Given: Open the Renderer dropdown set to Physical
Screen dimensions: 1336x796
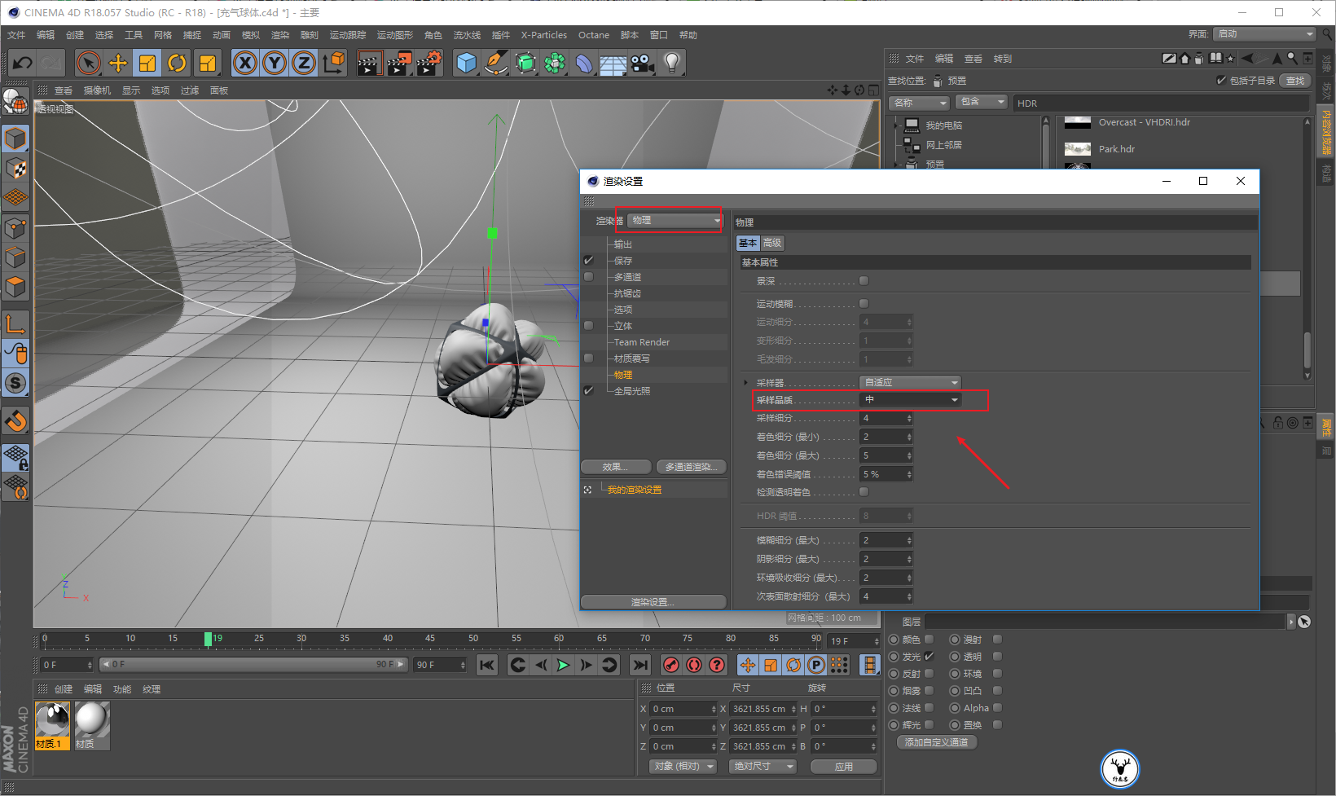Looking at the screenshot, I should pyautogui.click(x=675, y=221).
